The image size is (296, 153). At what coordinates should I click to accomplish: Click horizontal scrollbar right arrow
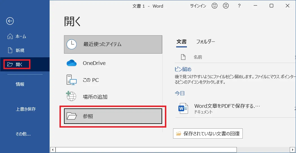[x=292, y=150]
